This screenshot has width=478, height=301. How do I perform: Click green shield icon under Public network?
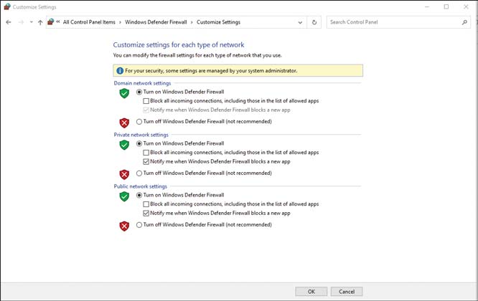coord(124,196)
